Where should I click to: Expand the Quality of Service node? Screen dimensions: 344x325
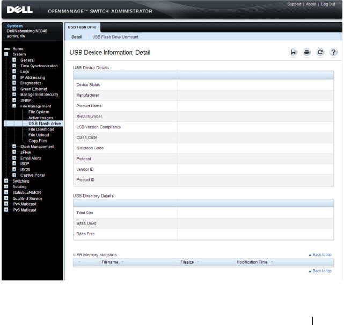click(x=6, y=198)
